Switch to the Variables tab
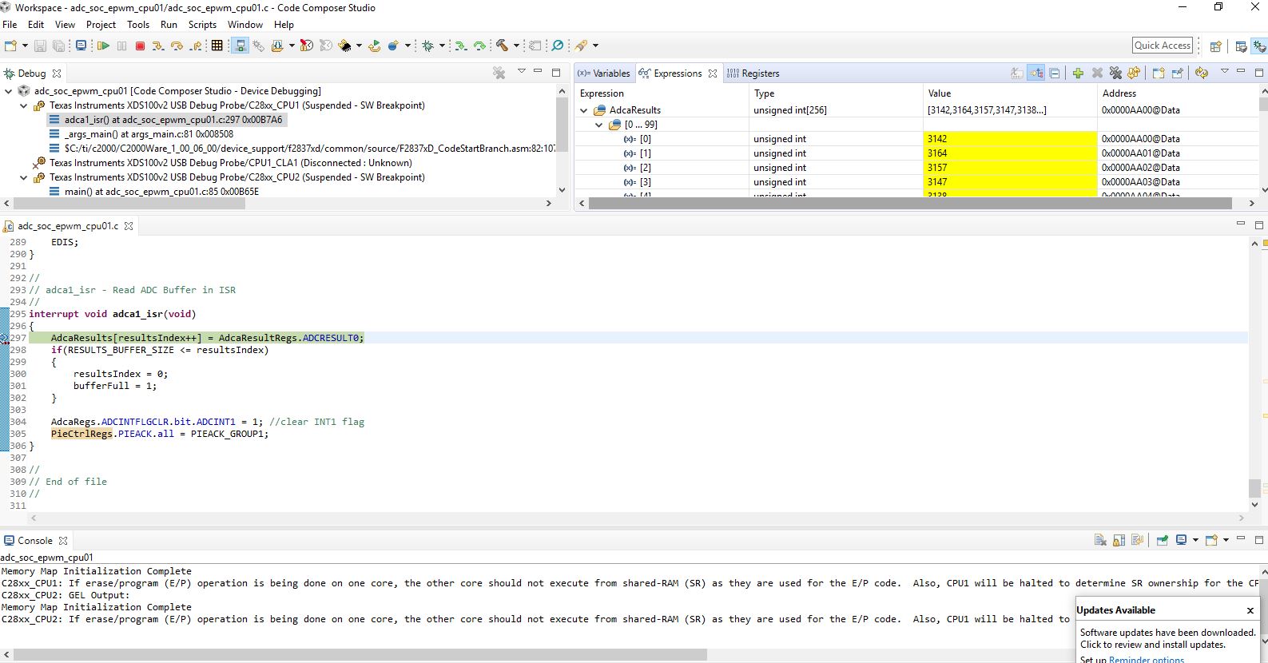This screenshot has width=1268, height=663. [604, 73]
